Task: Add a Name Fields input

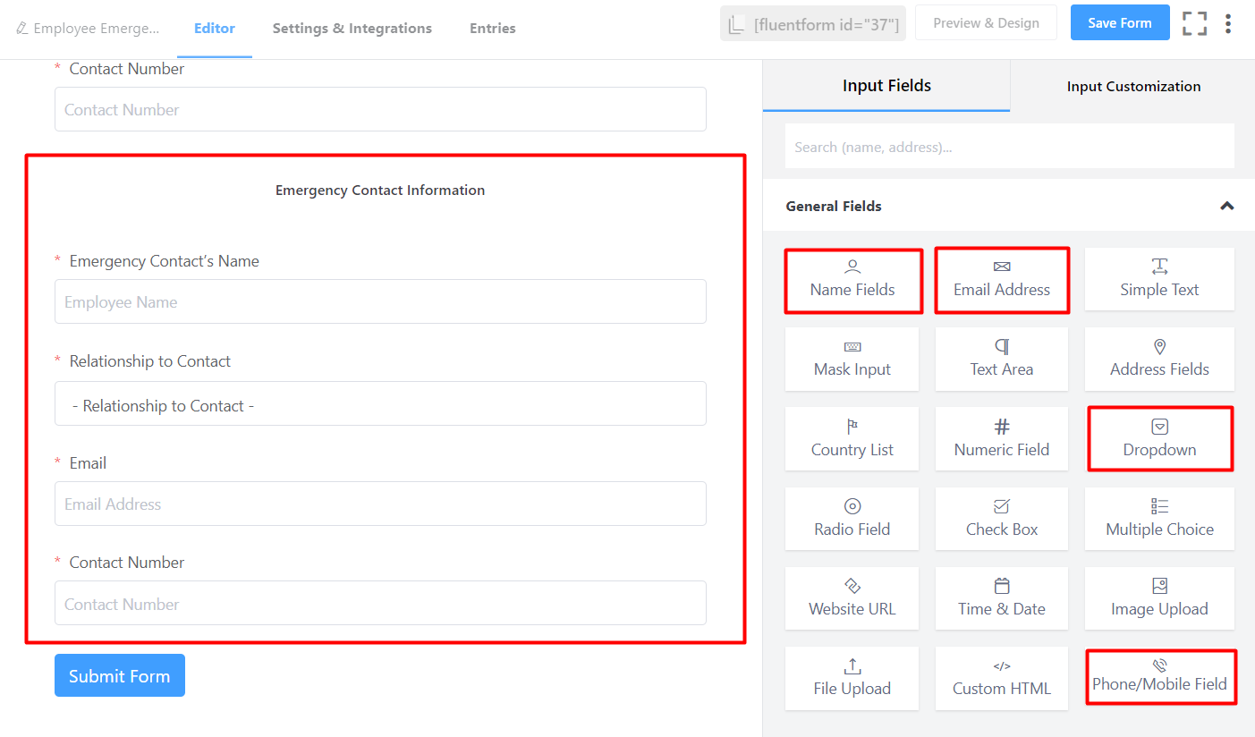Action: 852,280
